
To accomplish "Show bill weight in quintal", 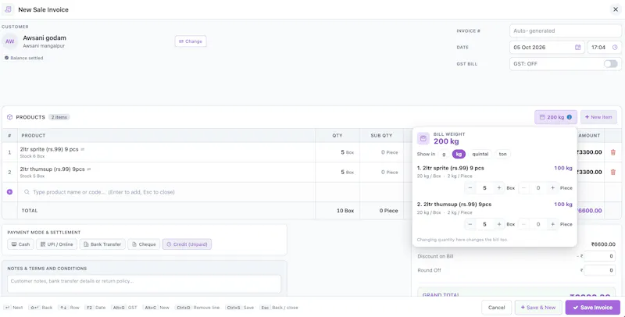I will [480, 154].
